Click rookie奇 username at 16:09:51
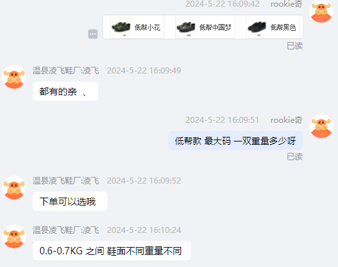 click(287, 120)
